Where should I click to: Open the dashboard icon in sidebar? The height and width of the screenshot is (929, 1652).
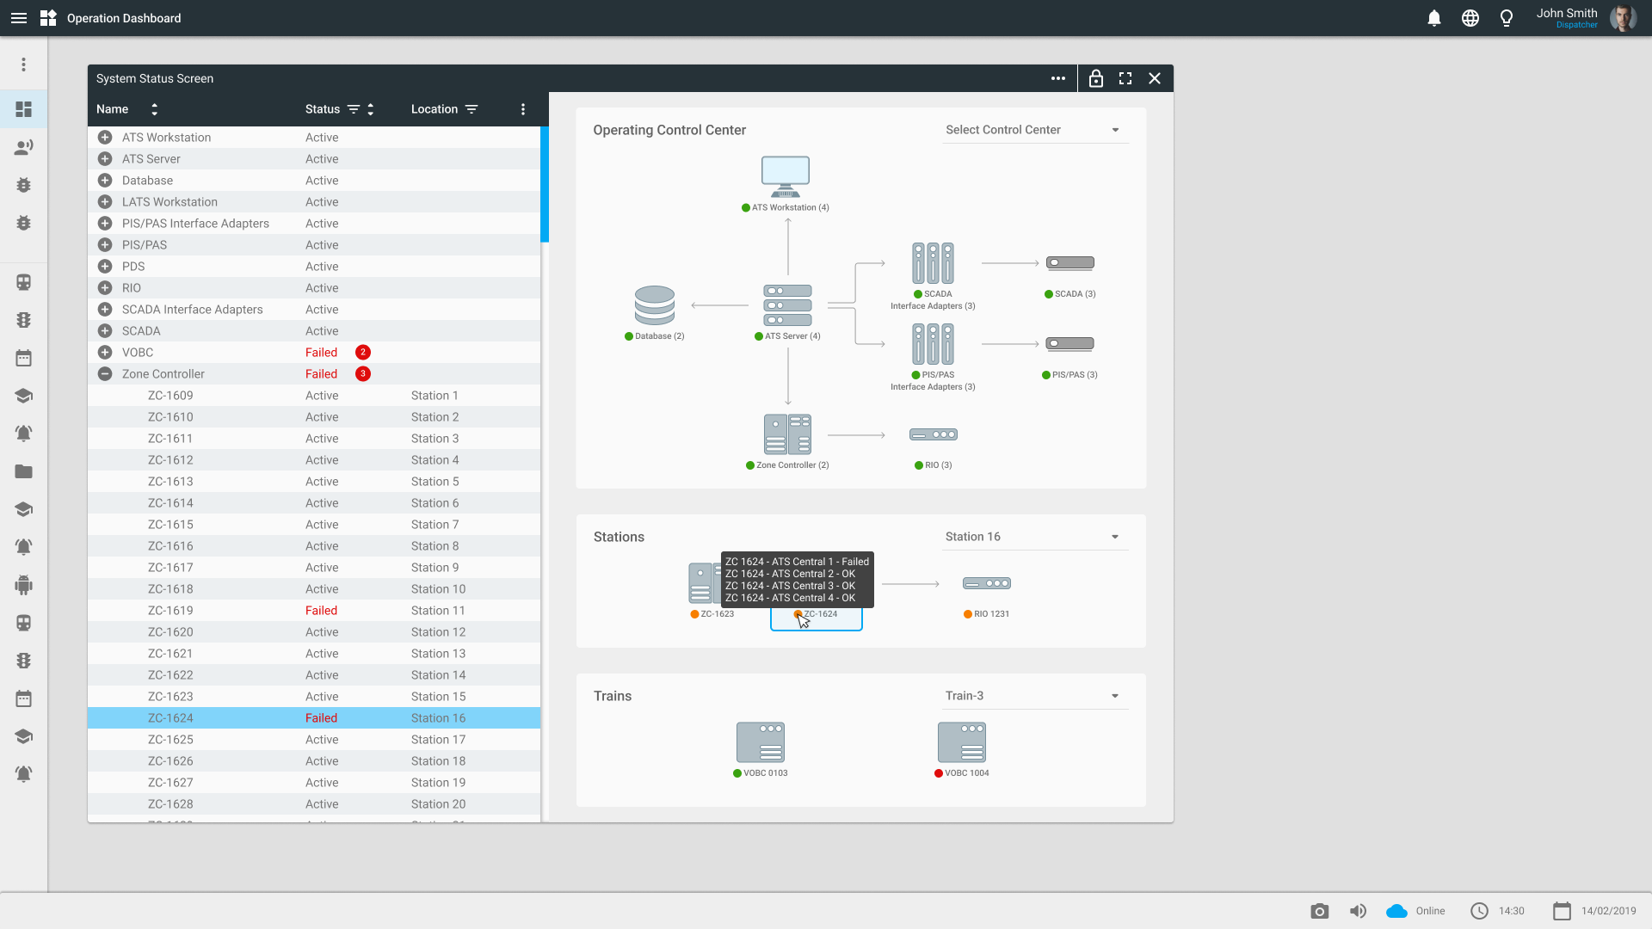pos(24,109)
